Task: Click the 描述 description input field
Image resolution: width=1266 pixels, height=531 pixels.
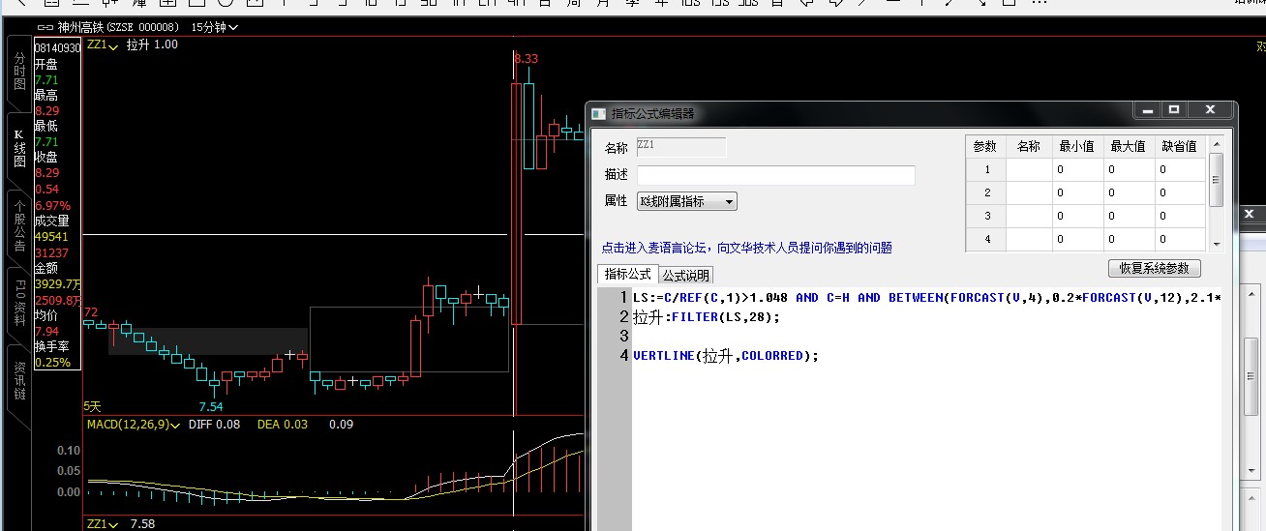Action: click(x=775, y=175)
